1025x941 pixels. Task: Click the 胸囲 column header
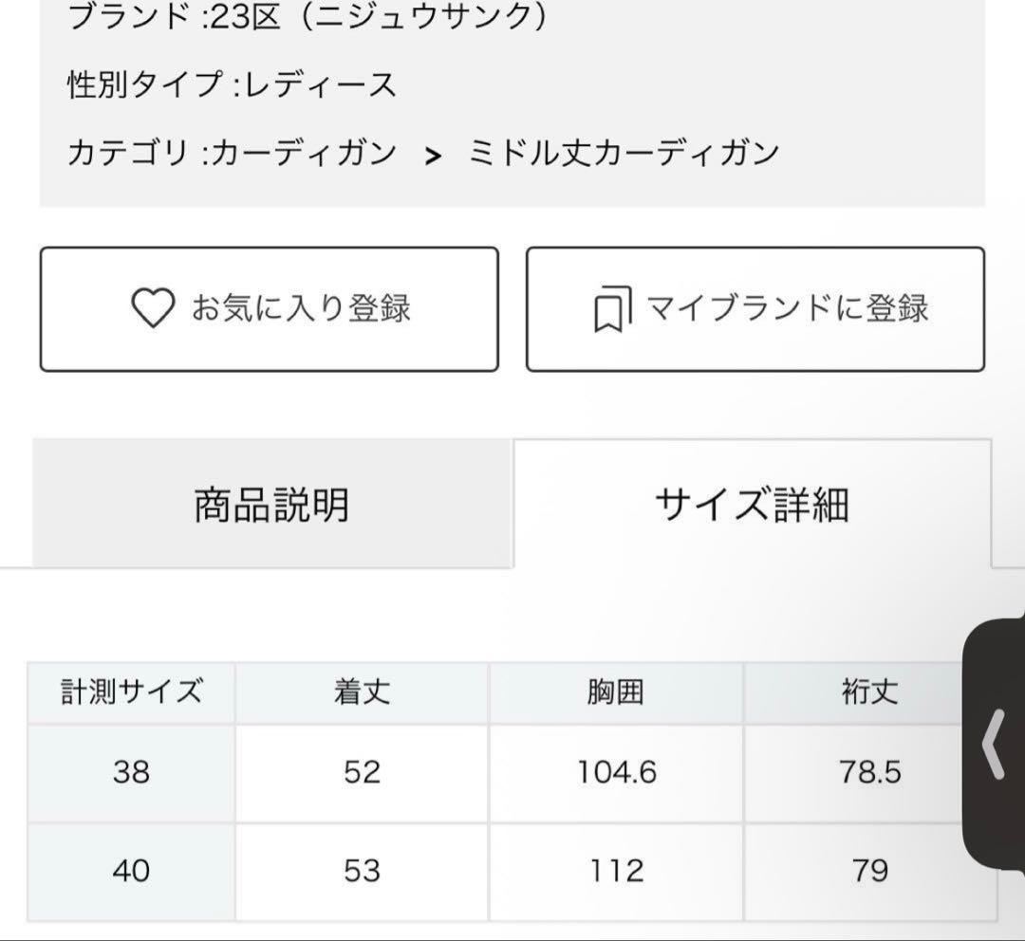pos(615,692)
